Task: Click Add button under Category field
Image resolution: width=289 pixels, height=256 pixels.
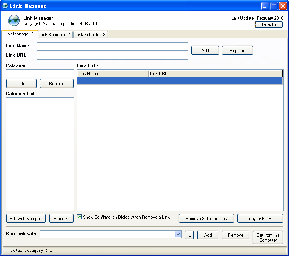Action: [21, 84]
